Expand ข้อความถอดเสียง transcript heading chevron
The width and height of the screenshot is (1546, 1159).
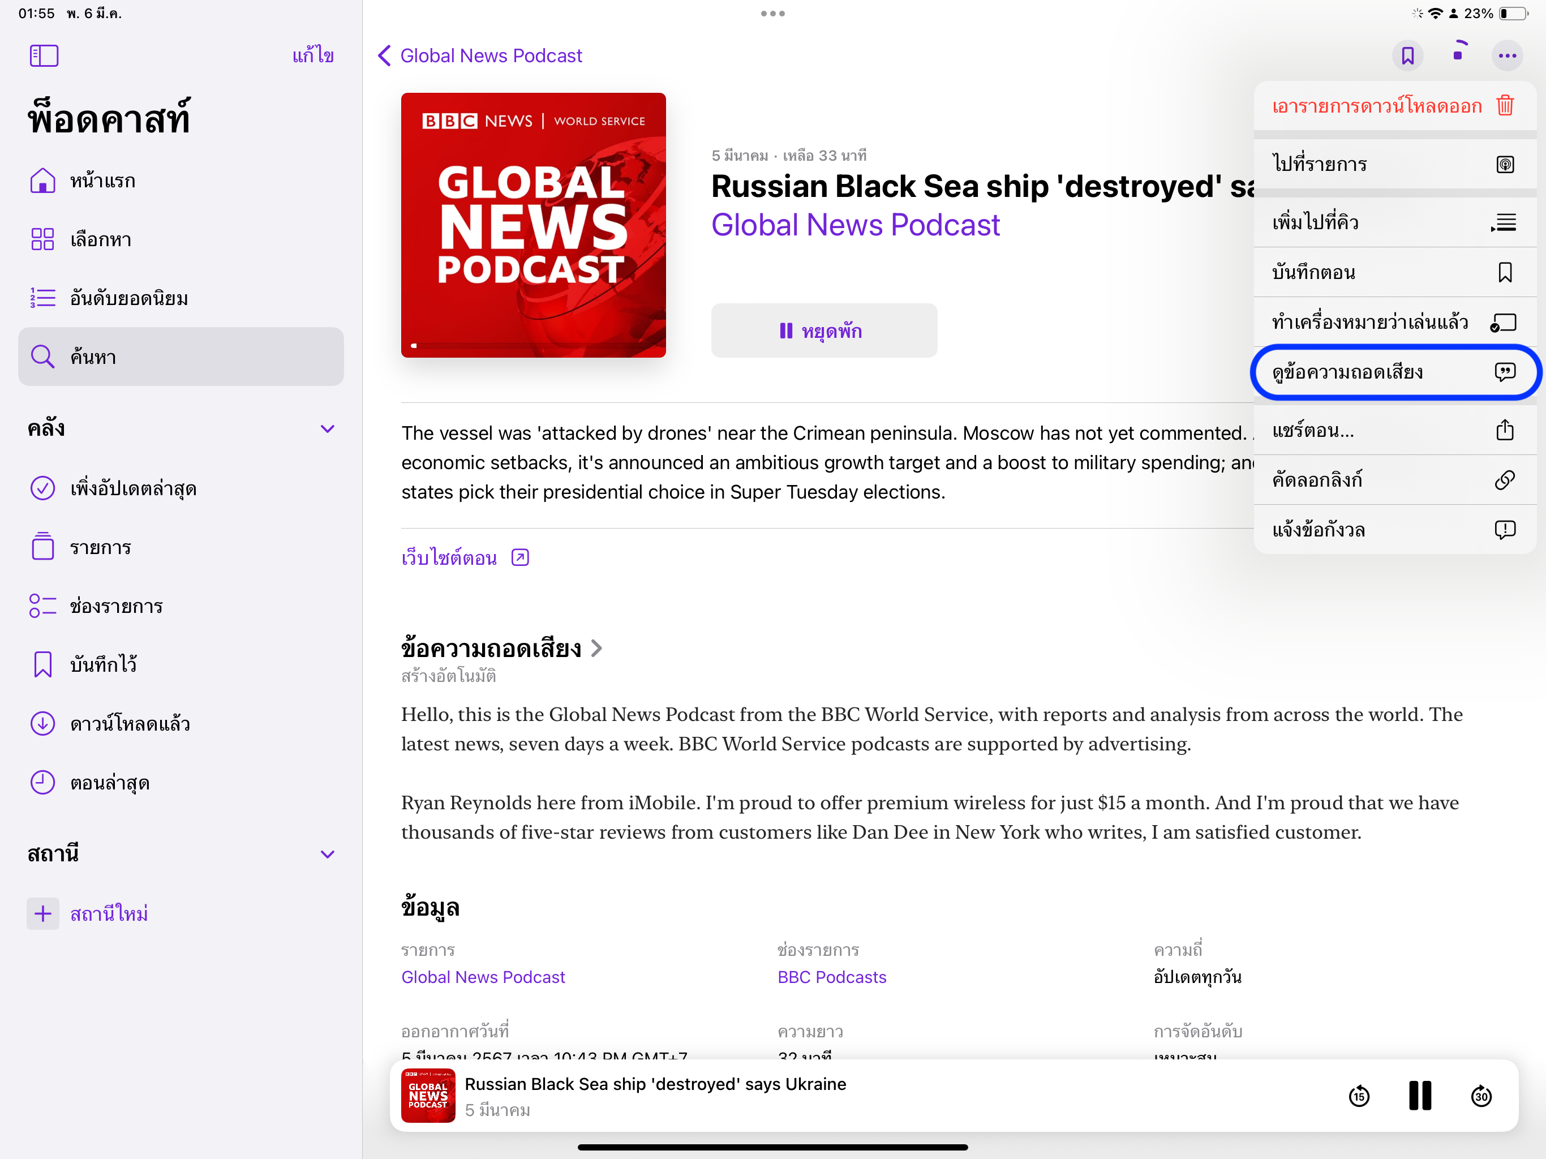pos(596,648)
